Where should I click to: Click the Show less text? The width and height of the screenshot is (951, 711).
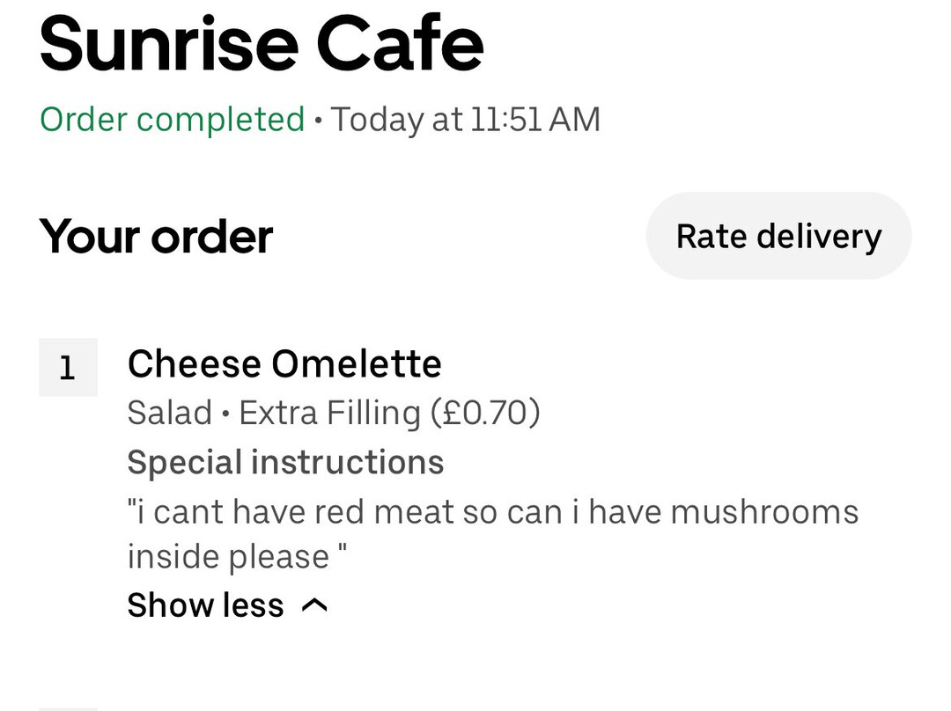coord(205,605)
